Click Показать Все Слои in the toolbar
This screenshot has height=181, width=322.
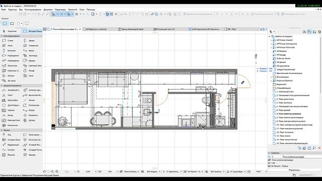293,14
